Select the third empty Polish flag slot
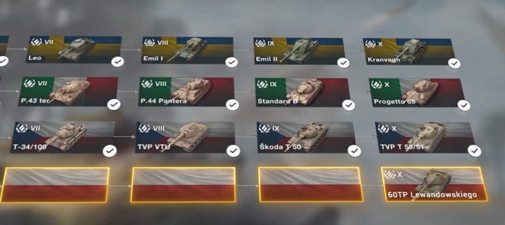The height and width of the screenshot is (225, 505). pos(310,184)
